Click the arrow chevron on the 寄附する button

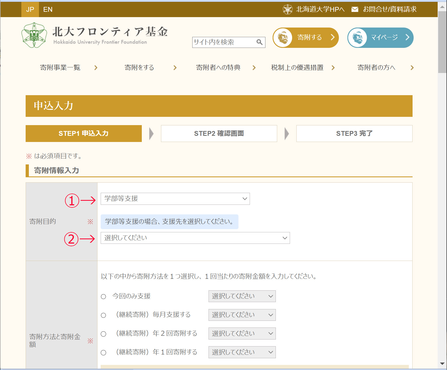(332, 37)
